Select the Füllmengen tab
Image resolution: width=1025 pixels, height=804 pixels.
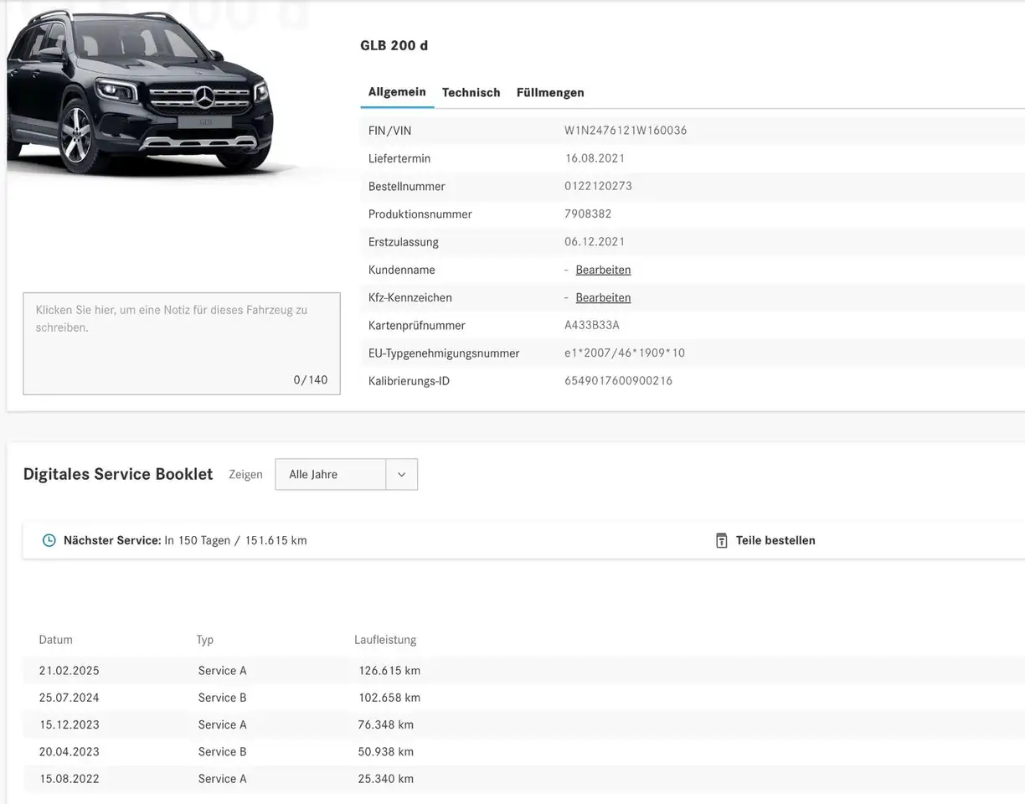(550, 93)
